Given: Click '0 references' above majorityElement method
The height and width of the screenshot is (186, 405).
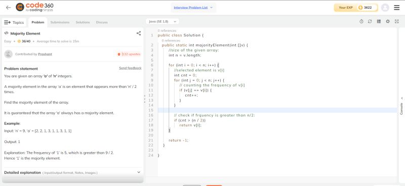Looking at the screenshot, I should click(171, 41).
